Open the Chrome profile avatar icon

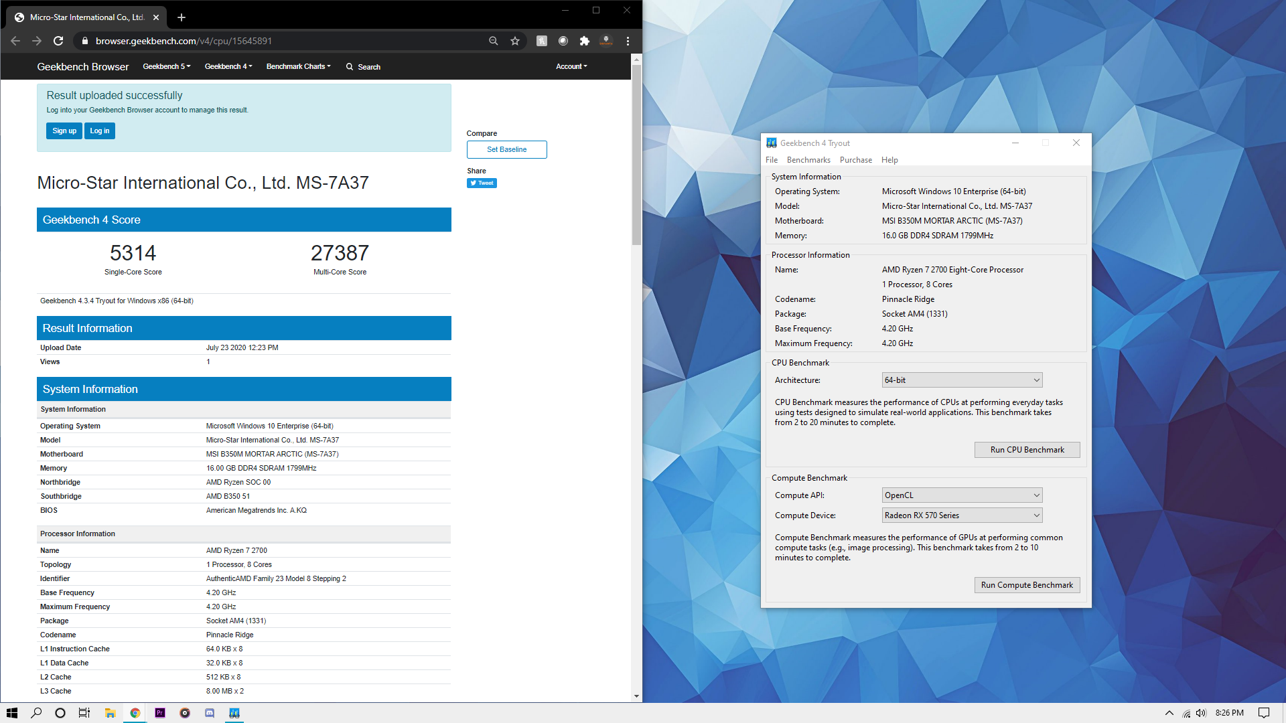[606, 41]
